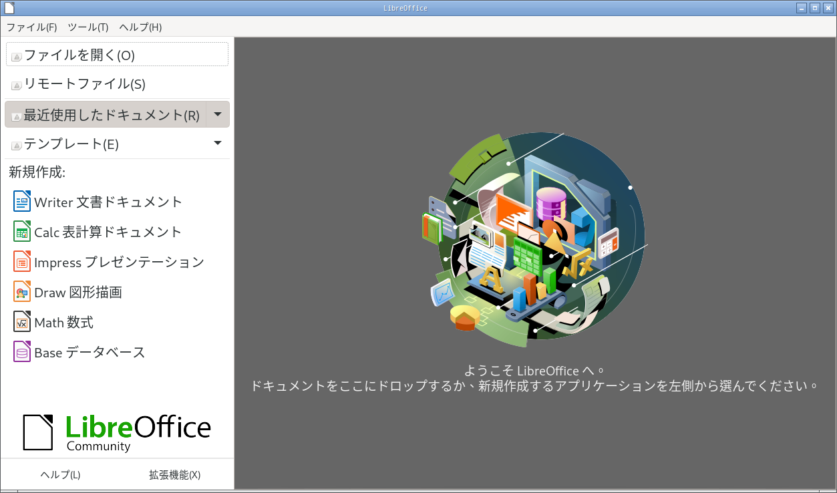Open the ファイル(F) menu
The image size is (837, 493).
[x=31, y=27]
